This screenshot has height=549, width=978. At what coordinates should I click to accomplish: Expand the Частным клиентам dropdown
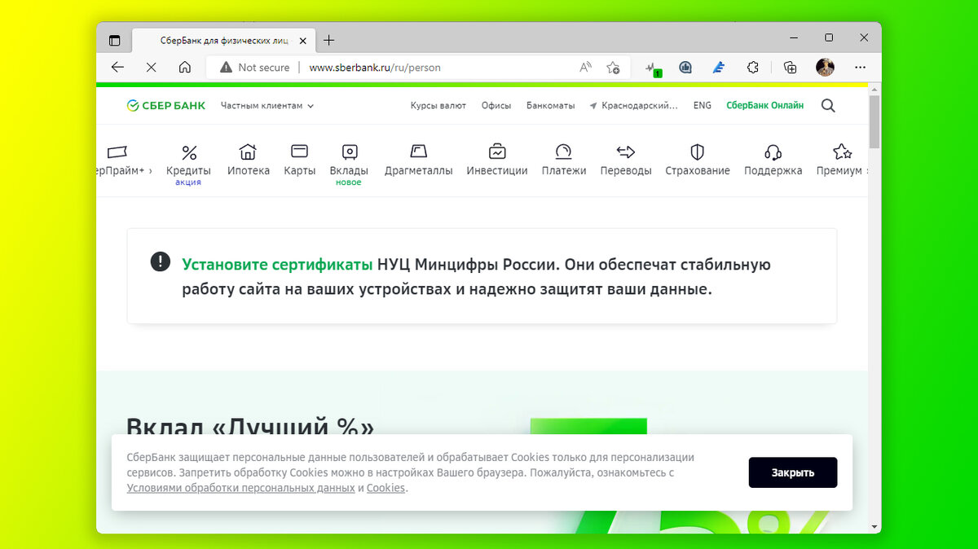(x=267, y=105)
